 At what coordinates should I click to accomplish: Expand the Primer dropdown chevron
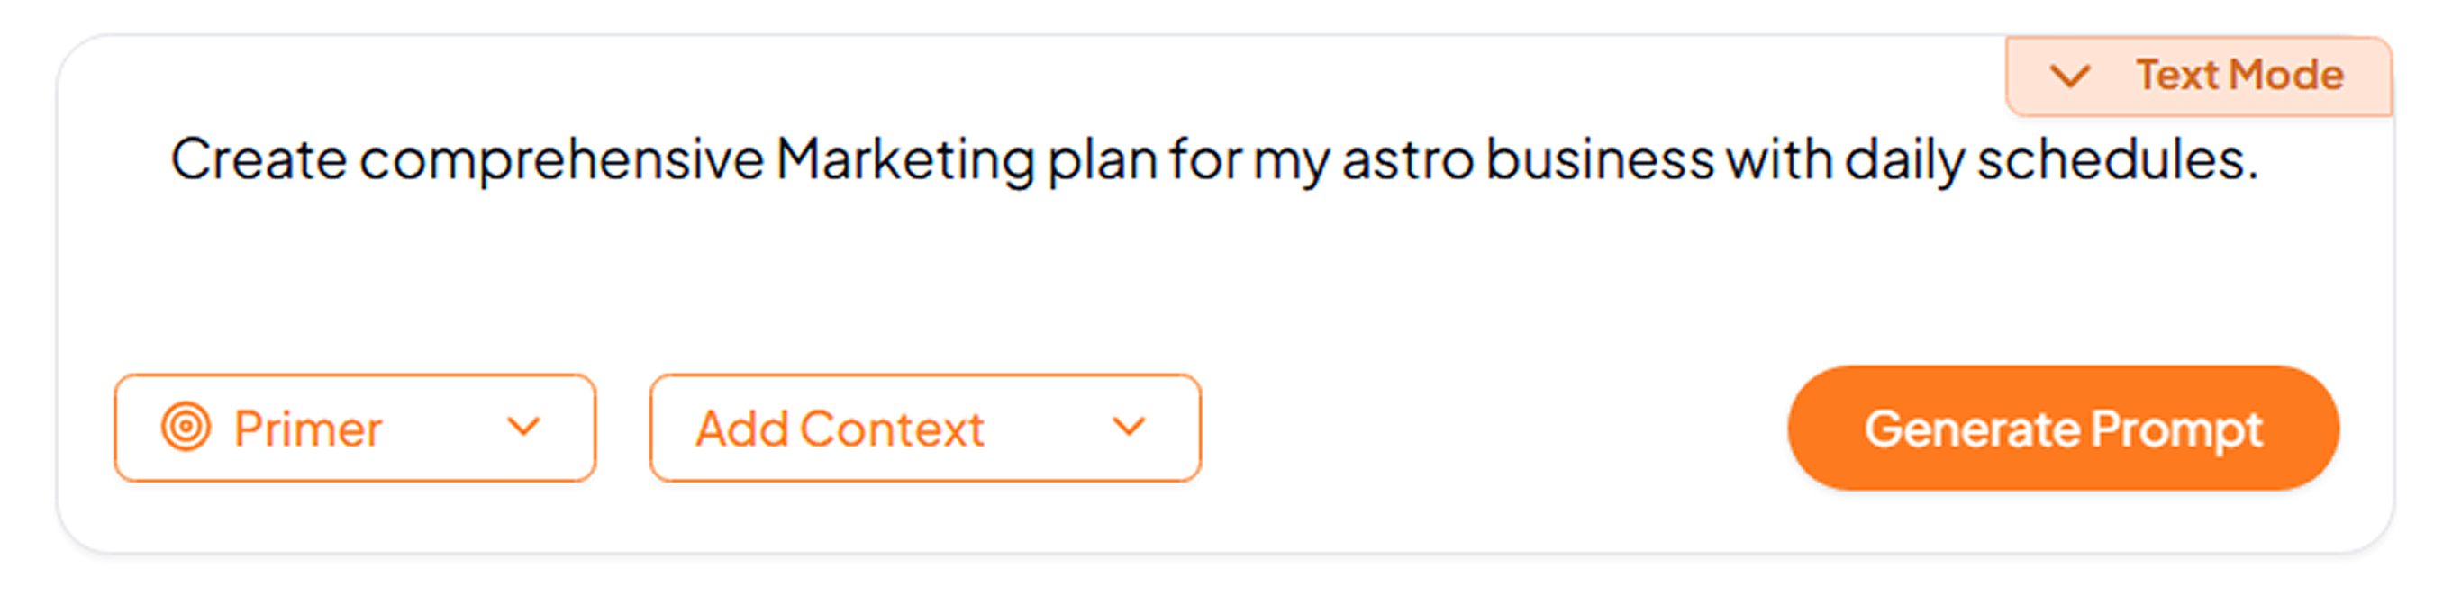point(523,428)
